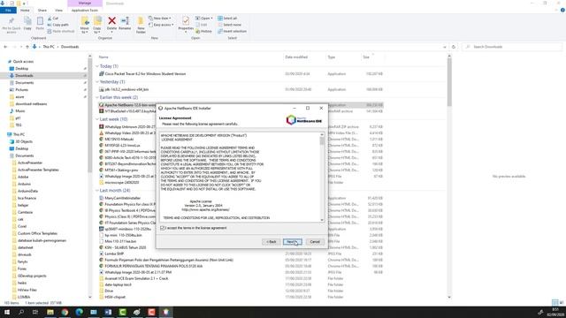This screenshot has height=318, width=566.
Task: Open Custom Office Templates folder in tree
Action: [x=37, y=233]
